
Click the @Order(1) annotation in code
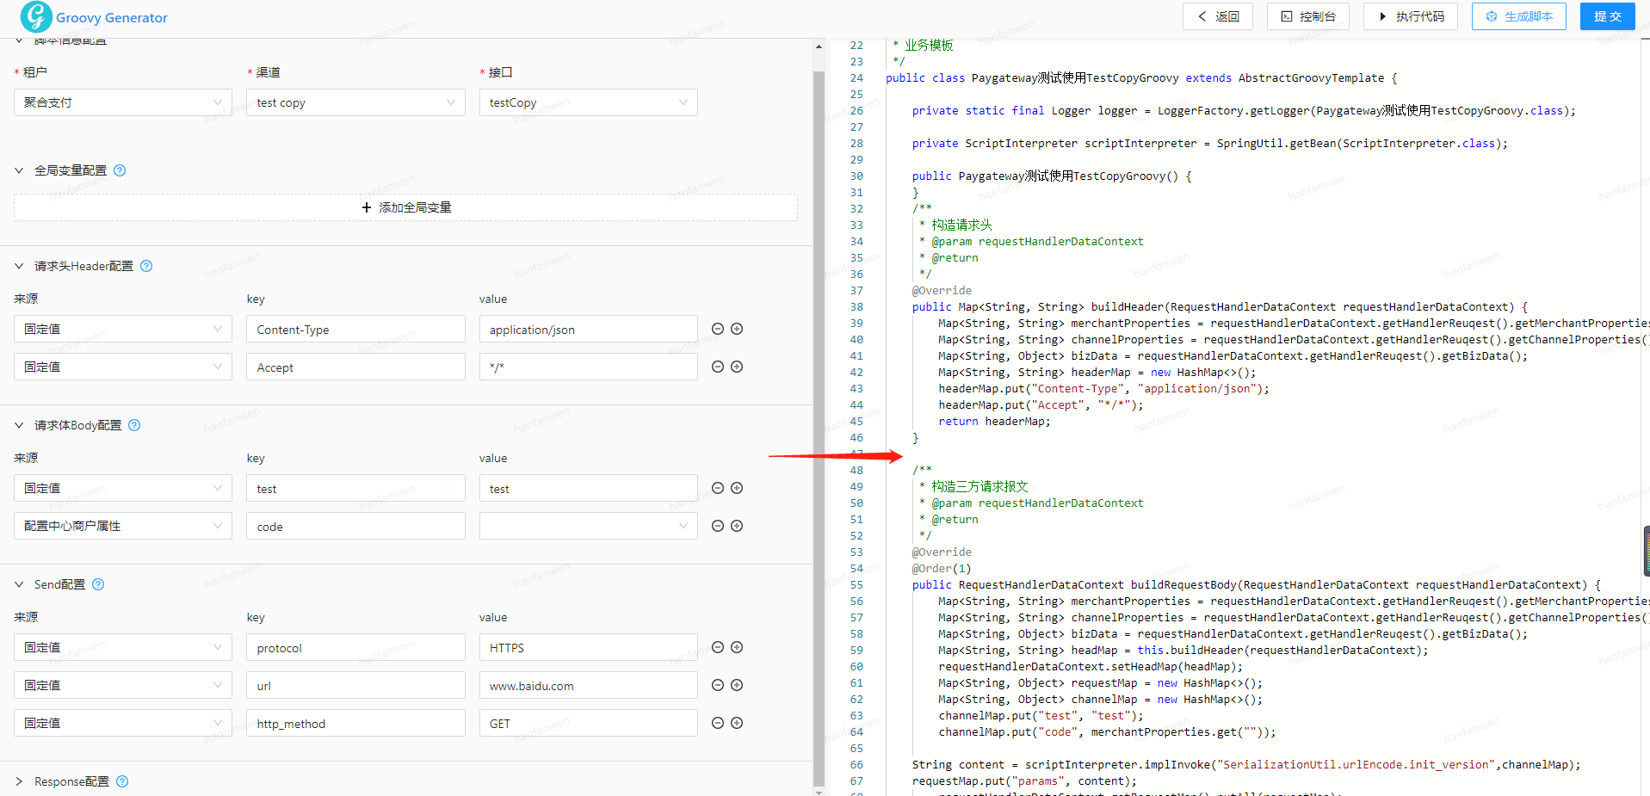942,569
